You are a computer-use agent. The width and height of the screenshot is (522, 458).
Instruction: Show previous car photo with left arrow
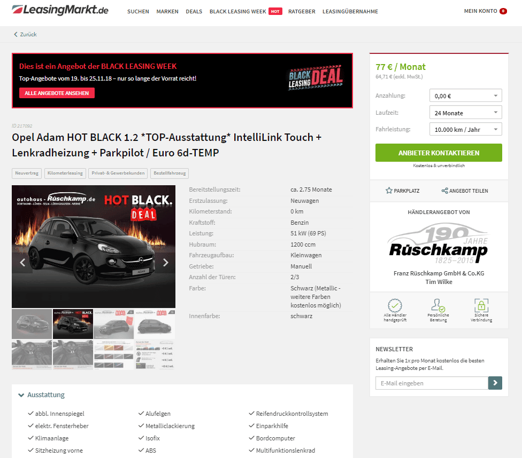[x=22, y=263]
